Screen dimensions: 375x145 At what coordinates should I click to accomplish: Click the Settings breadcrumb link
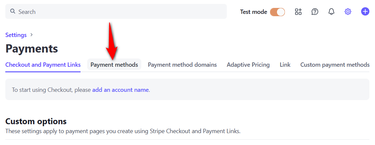pyautogui.click(x=16, y=35)
